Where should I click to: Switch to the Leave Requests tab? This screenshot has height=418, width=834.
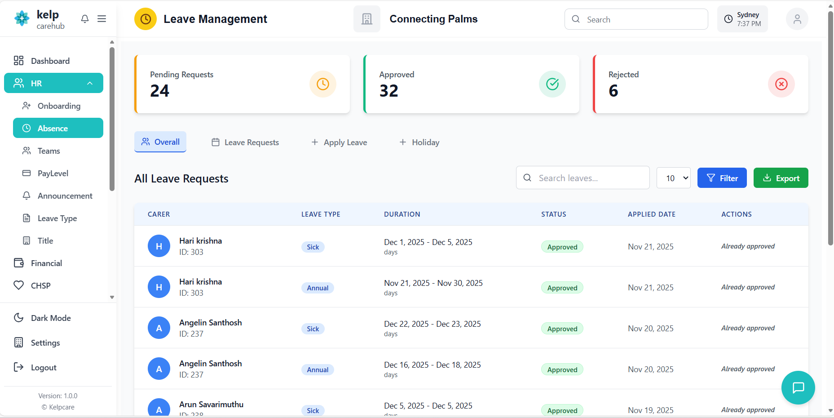(245, 142)
